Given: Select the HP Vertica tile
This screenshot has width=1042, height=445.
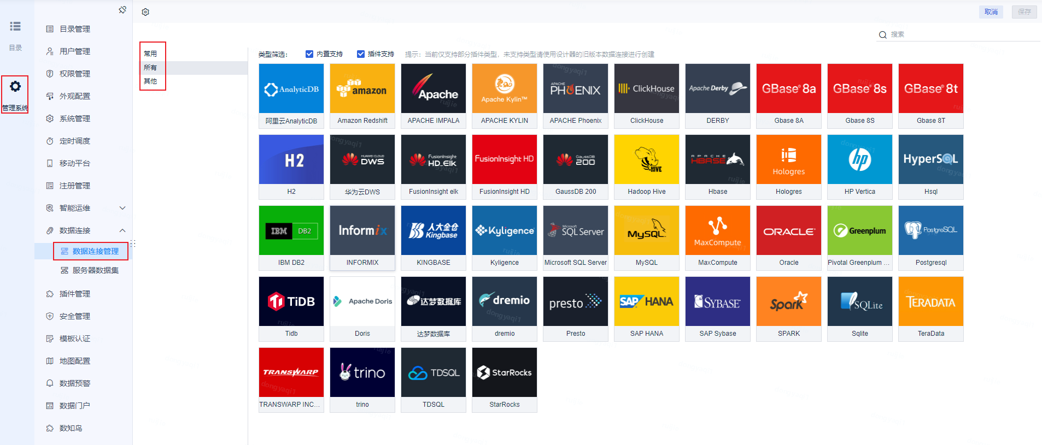Looking at the screenshot, I should [x=860, y=167].
